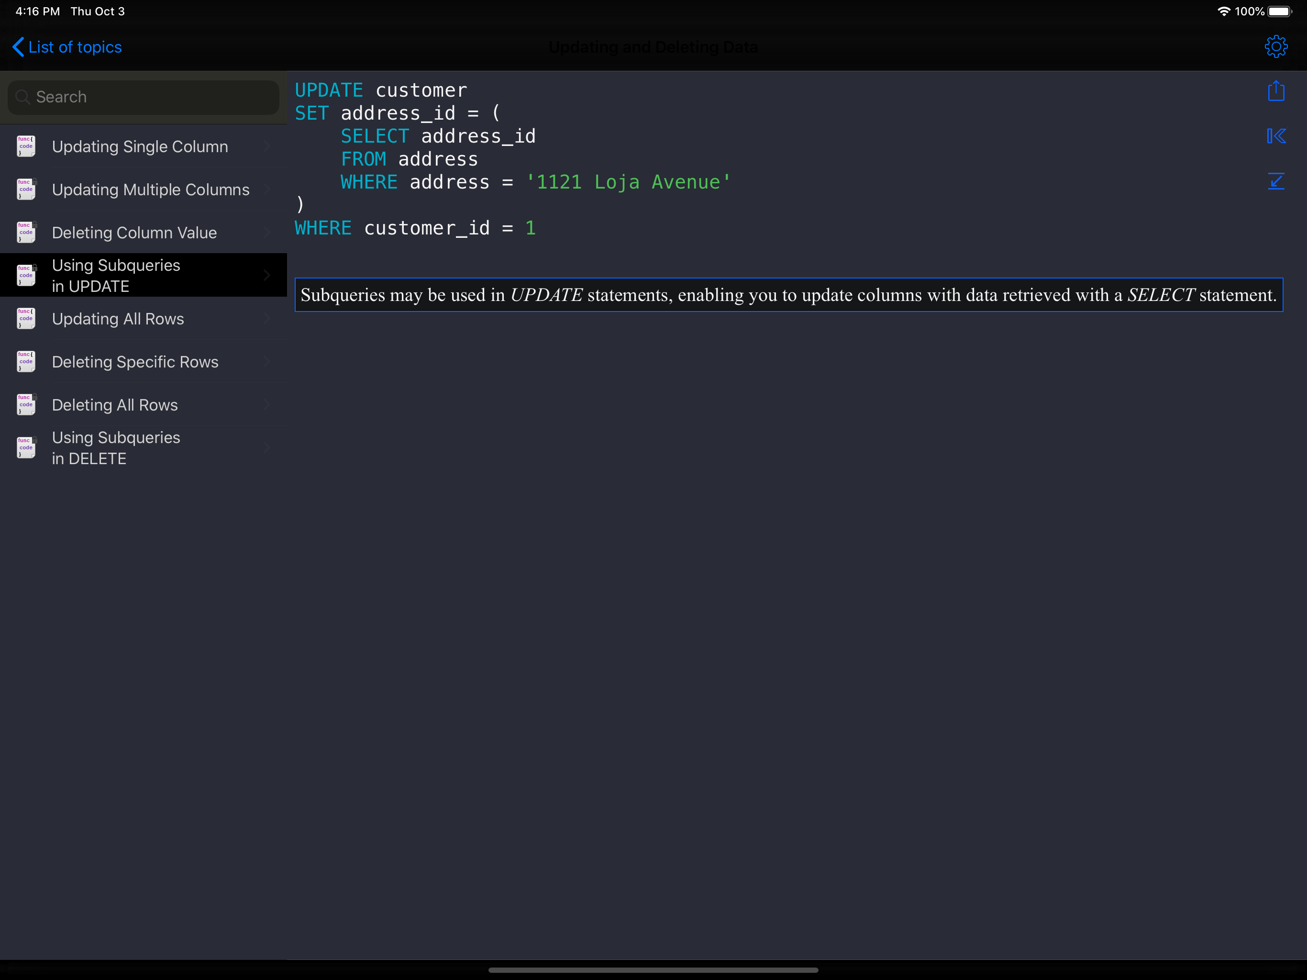
Task: Click code icon beside Updating All Rows
Action: [x=26, y=319]
